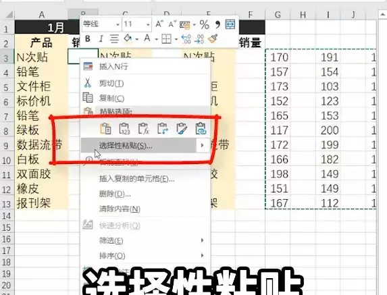
Task: Click the standard Paste option icon
Action: click(105, 128)
